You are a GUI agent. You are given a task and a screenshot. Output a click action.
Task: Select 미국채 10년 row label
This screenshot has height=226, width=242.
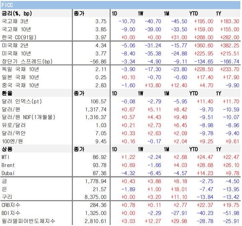click(x=16, y=54)
